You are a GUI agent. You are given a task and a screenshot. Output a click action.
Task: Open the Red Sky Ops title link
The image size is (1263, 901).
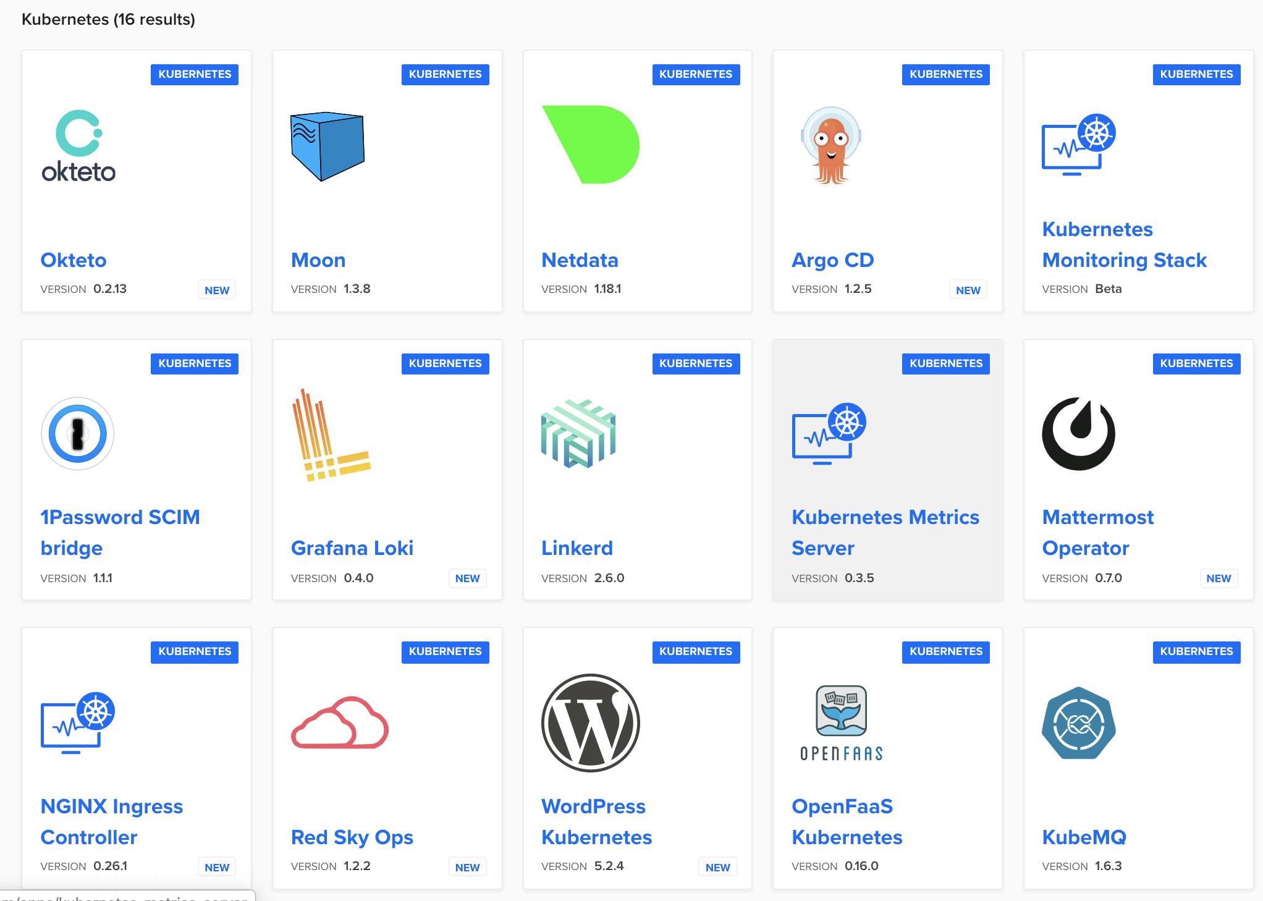(352, 837)
